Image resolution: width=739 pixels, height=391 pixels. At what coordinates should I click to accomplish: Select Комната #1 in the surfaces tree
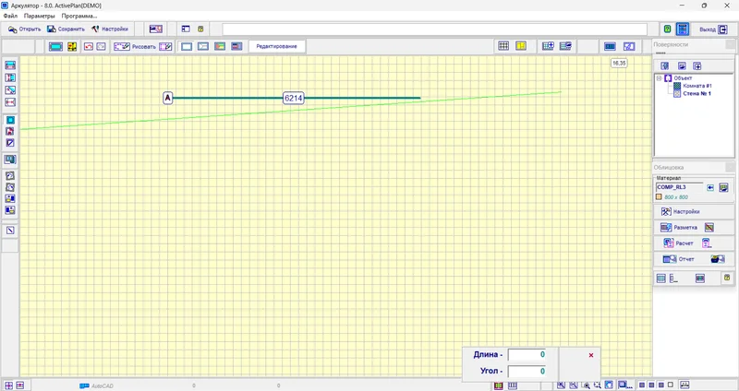click(x=697, y=86)
